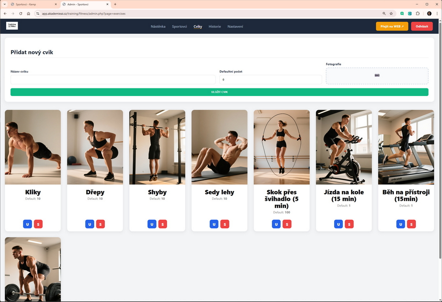The height and width of the screenshot is (302, 442).
Task: Click the red S button under Sedy lehy
Action: point(225,224)
